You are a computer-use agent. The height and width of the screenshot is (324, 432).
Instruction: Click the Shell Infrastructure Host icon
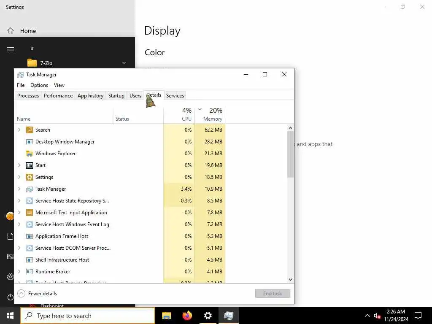(30, 260)
